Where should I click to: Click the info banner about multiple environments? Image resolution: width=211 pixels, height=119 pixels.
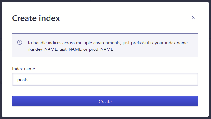(x=105, y=46)
